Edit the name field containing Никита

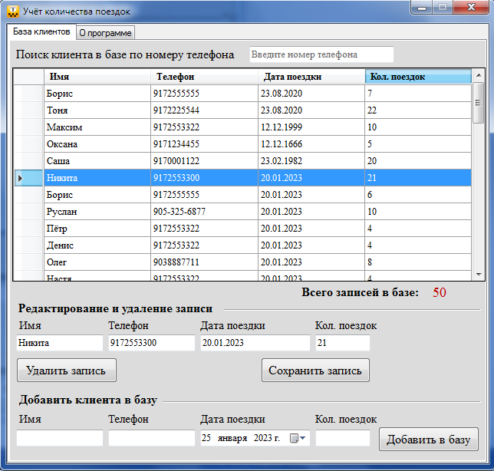coord(59,343)
